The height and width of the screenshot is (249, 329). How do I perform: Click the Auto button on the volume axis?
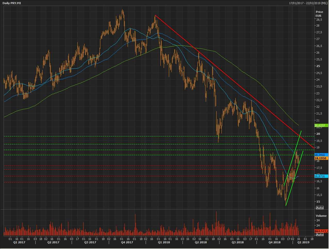(x=320, y=235)
